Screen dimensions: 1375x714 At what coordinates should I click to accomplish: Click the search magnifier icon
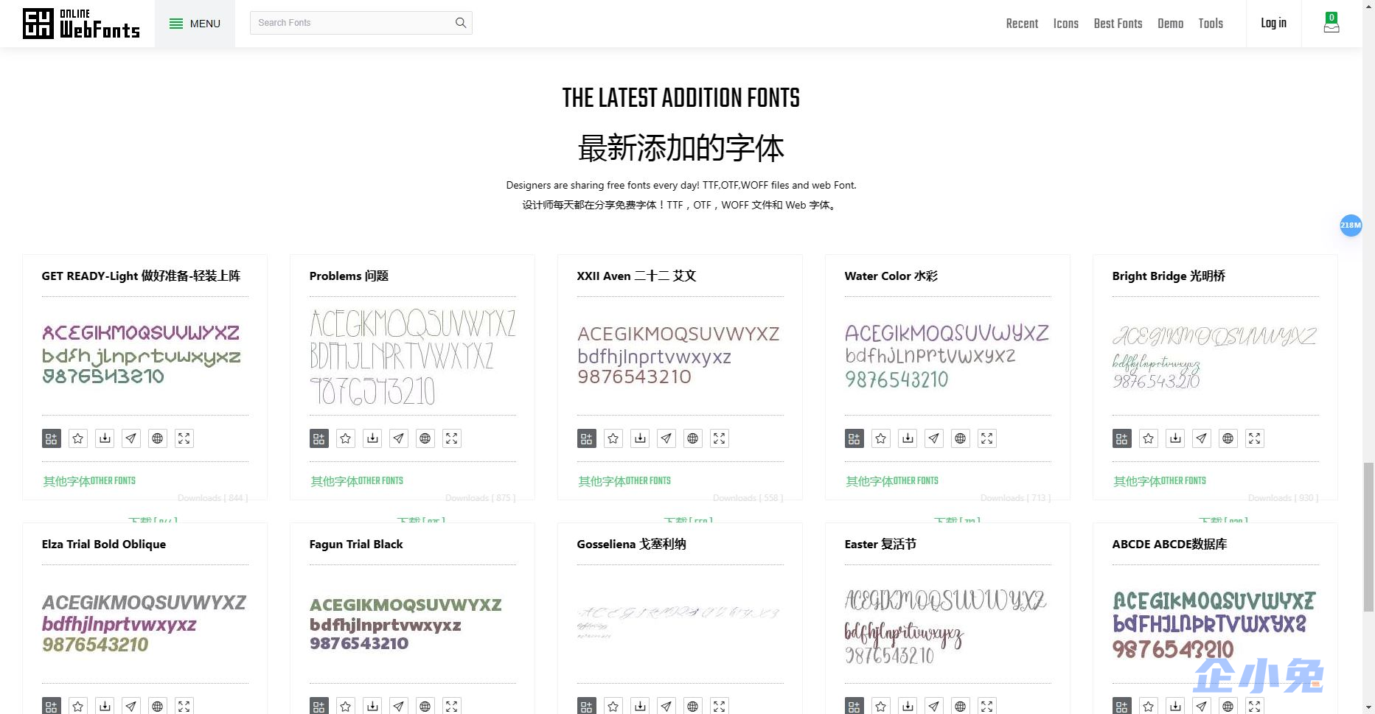[x=461, y=22]
